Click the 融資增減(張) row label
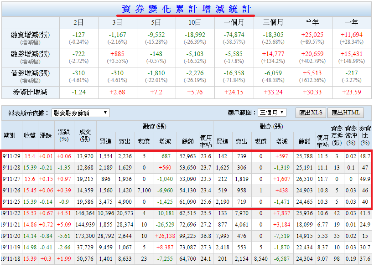 click(x=30, y=35)
